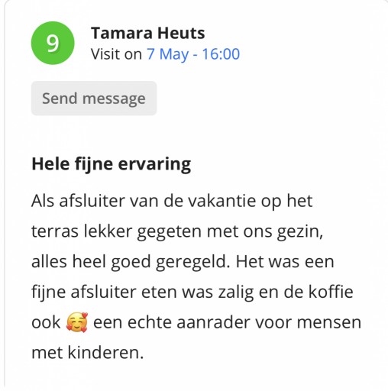388x391 pixels.
Task: Click the text 'een echte aanrader voor mensen'
Action: coord(227,322)
